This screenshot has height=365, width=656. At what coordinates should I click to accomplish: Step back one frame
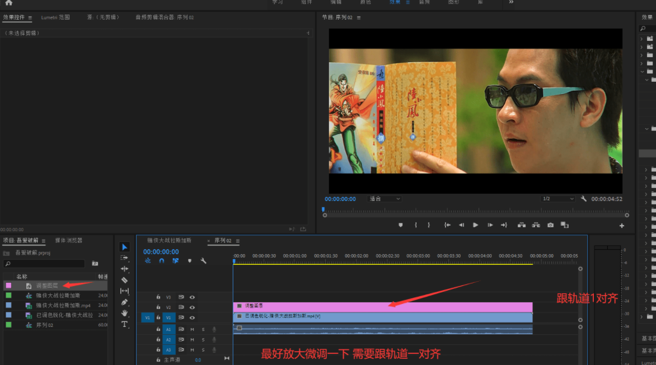tap(461, 225)
